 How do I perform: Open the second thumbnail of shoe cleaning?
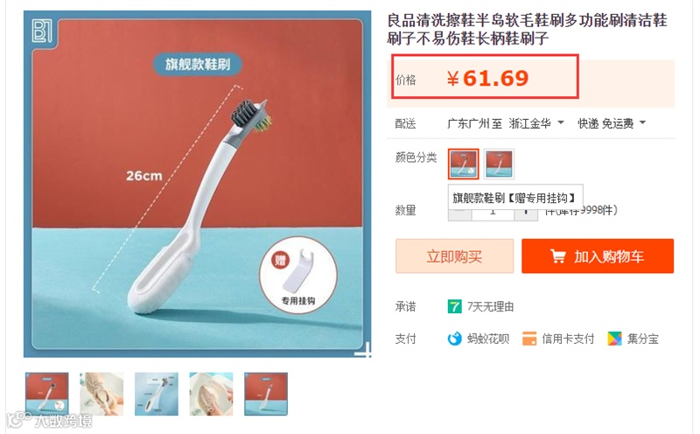click(101, 394)
